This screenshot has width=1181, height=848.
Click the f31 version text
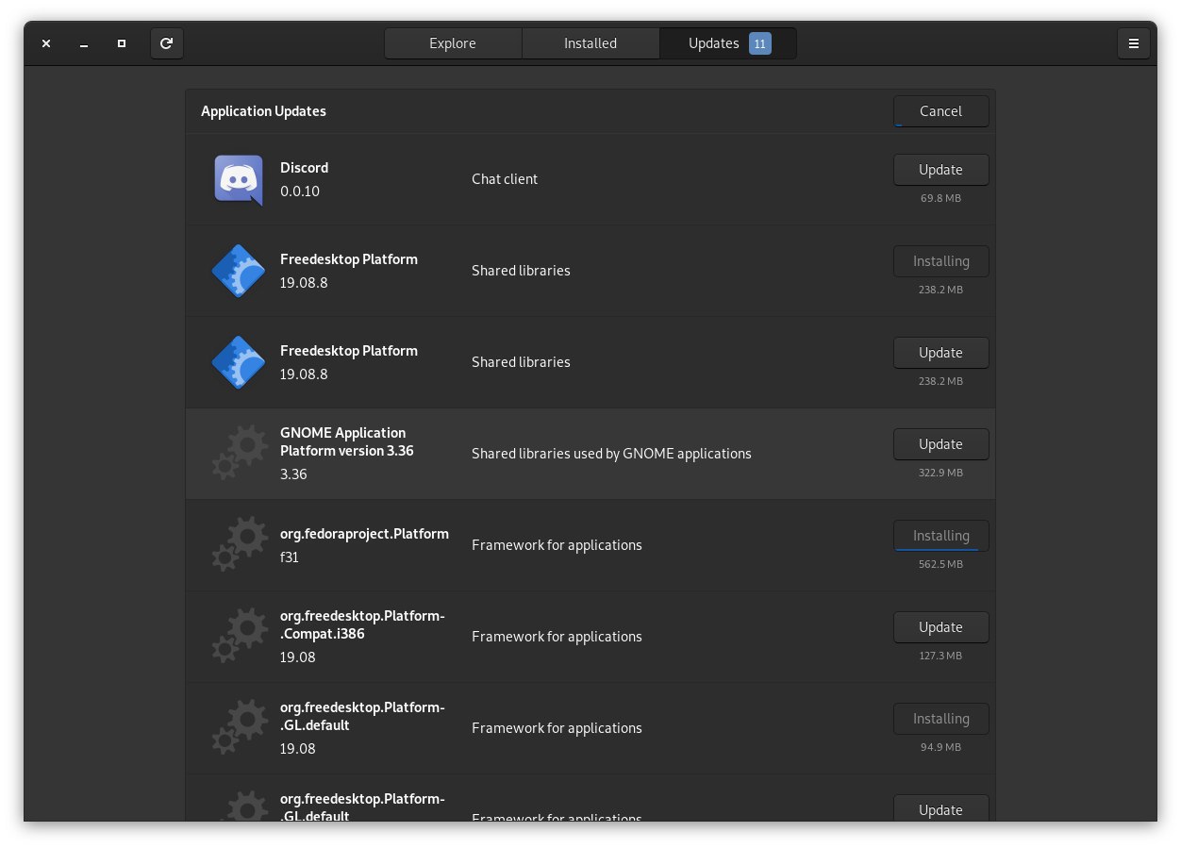point(290,557)
